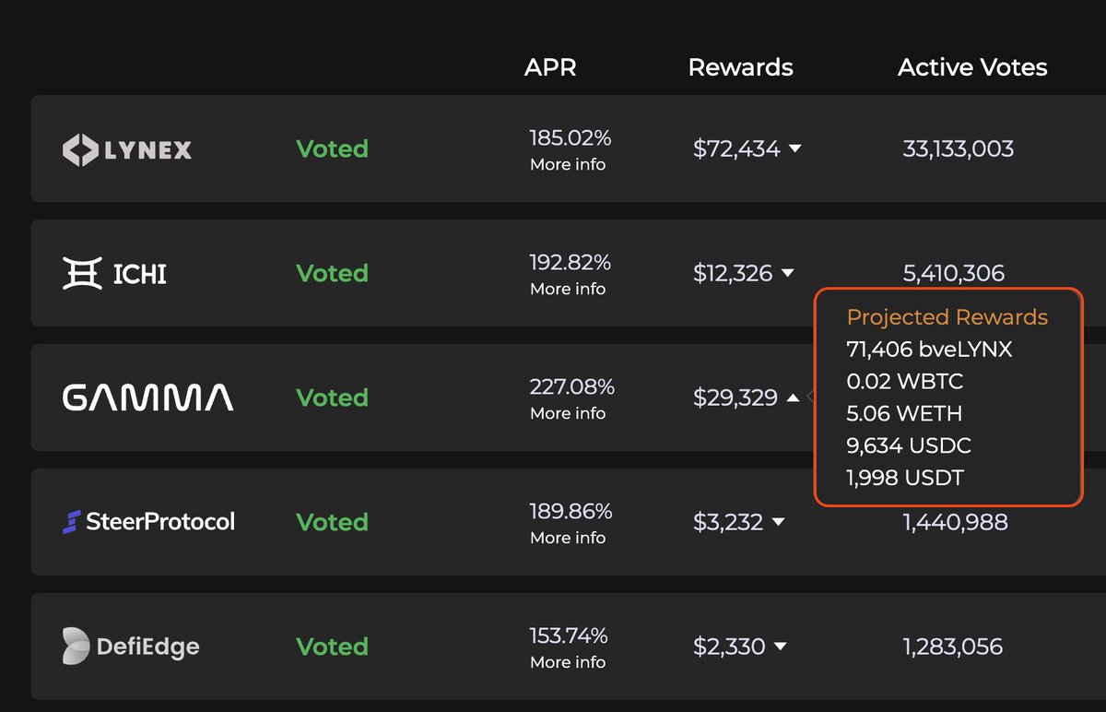
Task: Expand the $3,232 rewards dropdown arrow
Action: [778, 522]
